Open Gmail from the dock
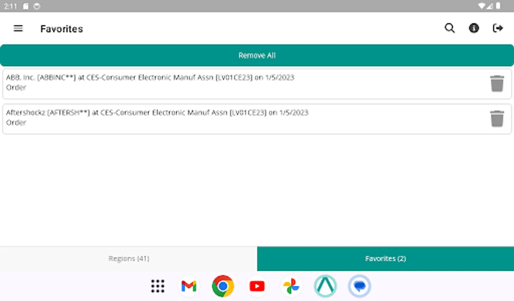 (x=189, y=286)
